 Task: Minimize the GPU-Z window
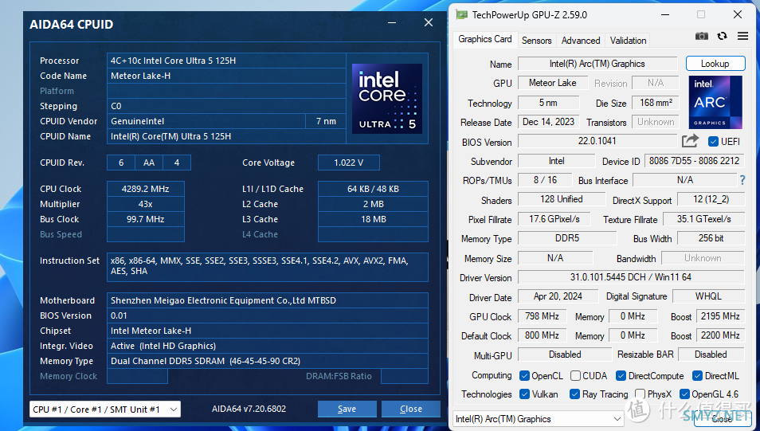pyautogui.click(x=665, y=15)
